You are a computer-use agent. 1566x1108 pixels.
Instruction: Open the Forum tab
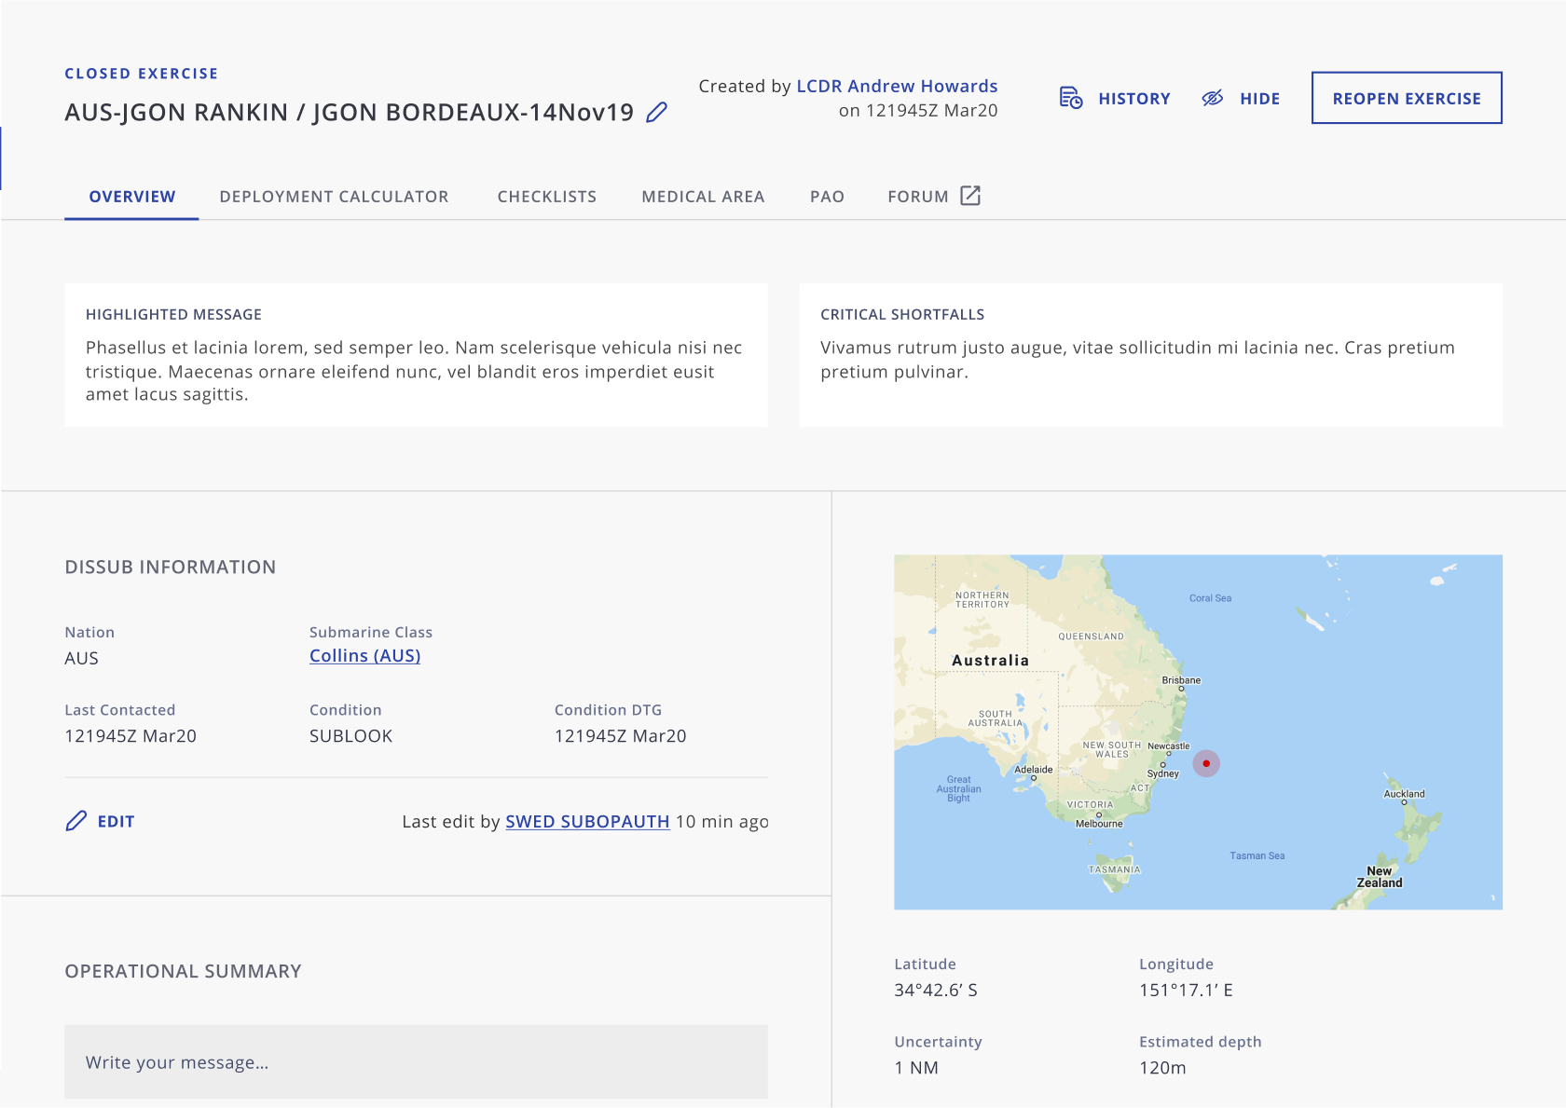click(917, 197)
